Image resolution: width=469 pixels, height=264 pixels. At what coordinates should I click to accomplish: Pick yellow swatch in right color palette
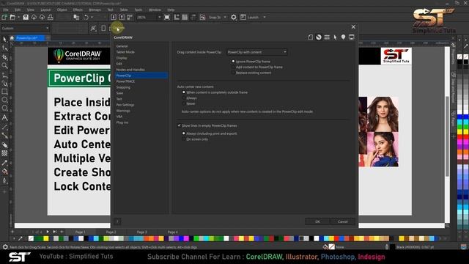tap(460, 132)
